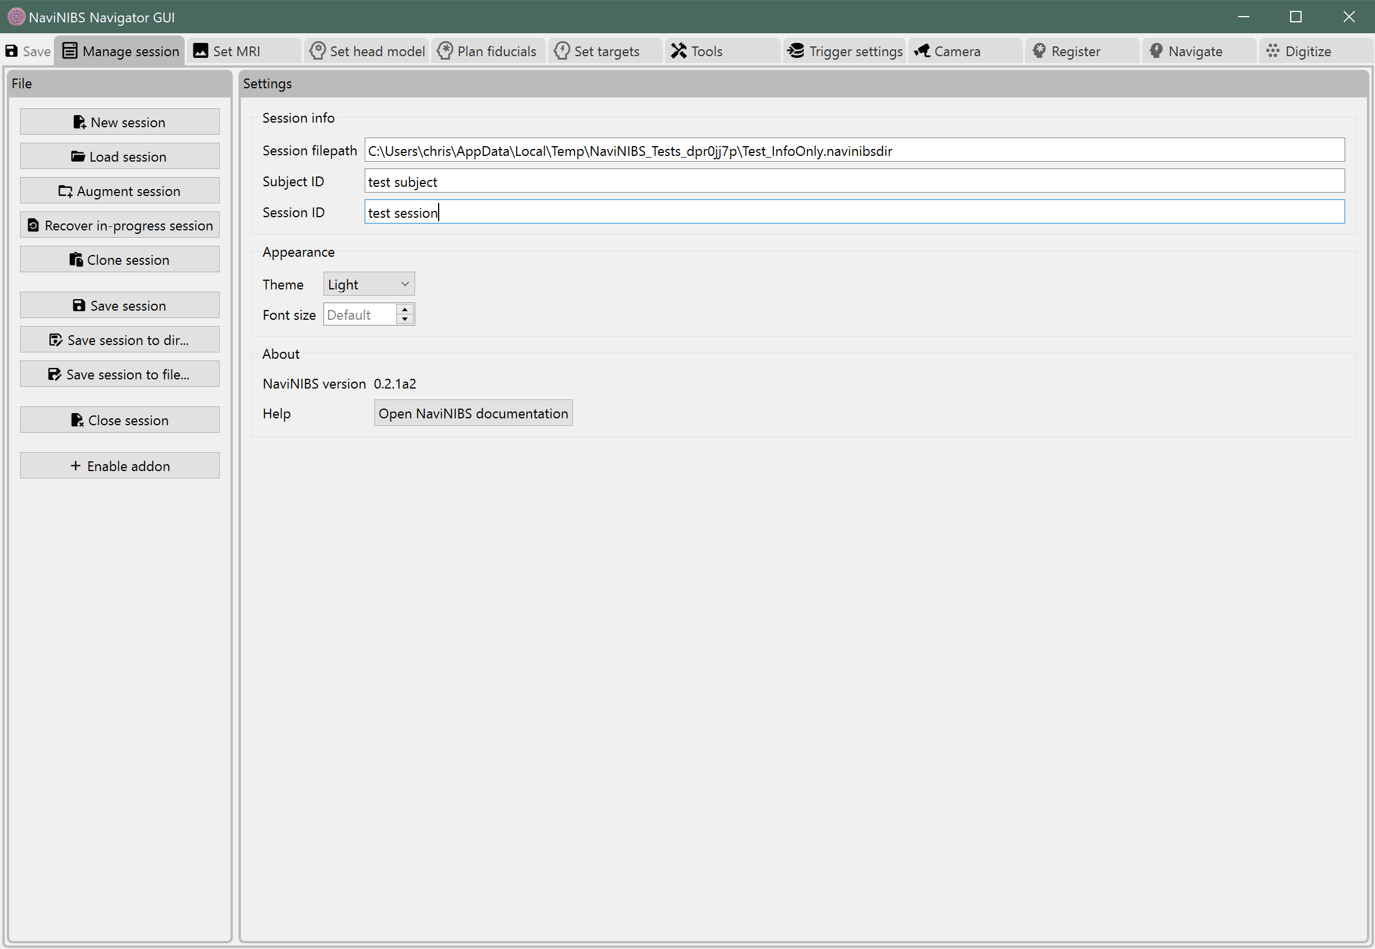The height and width of the screenshot is (949, 1375).
Task: Minimize the NaviNIBS window
Action: click(1244, 17)
